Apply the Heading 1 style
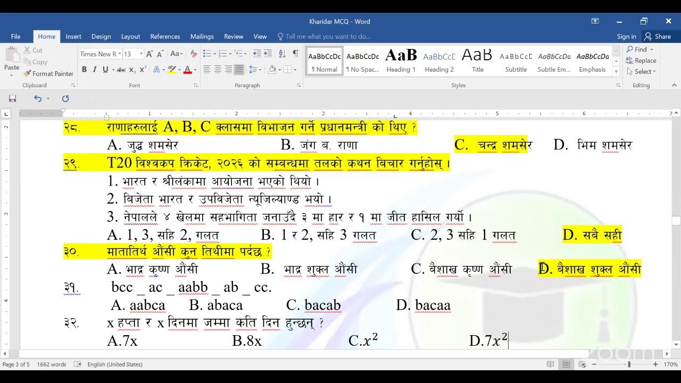 click(x=401, y=61)
